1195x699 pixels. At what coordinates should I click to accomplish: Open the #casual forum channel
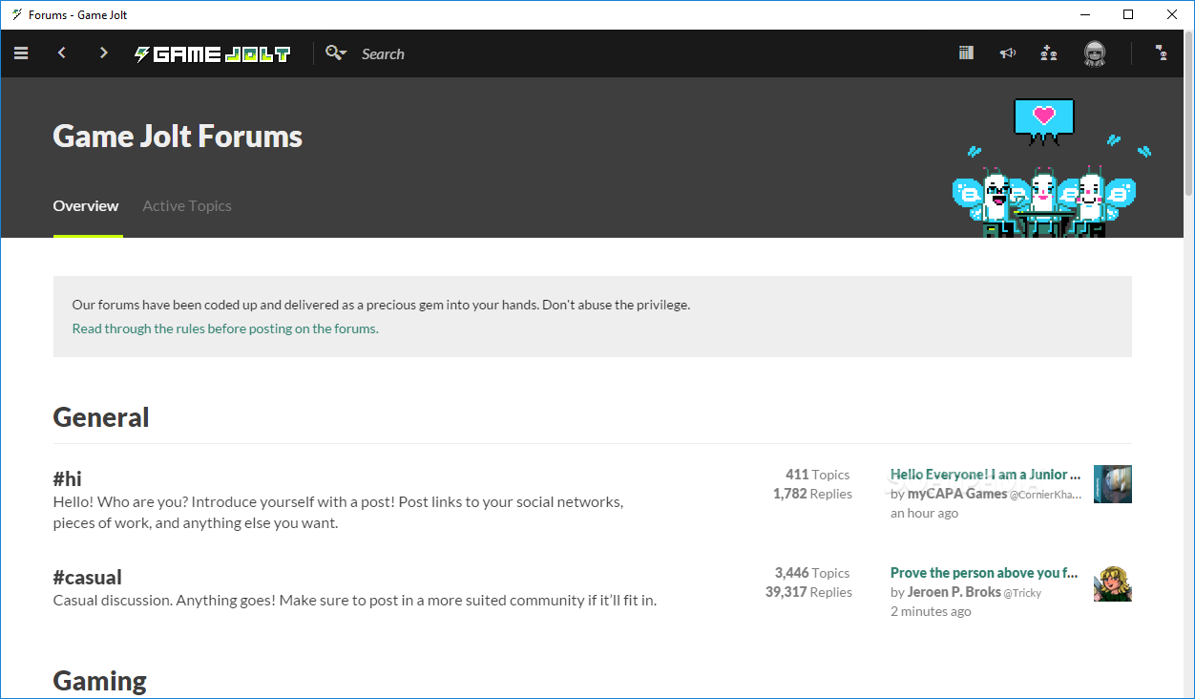[x=88, y=577]
